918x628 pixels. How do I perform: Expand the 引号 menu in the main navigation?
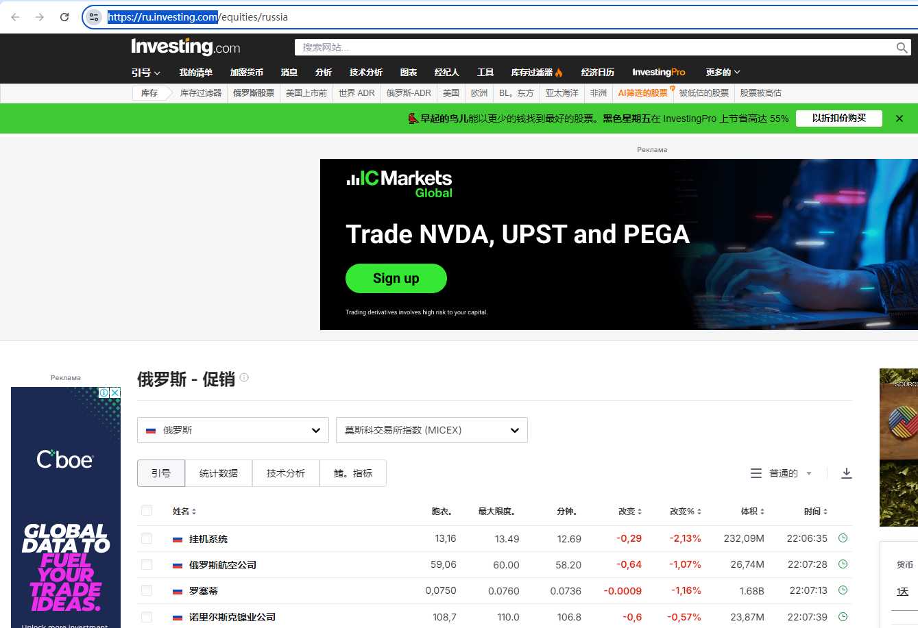coord(146,73)
